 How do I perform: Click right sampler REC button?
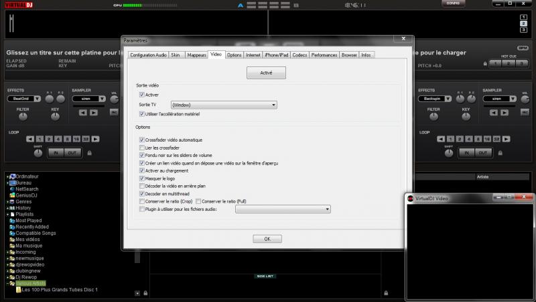525,112
